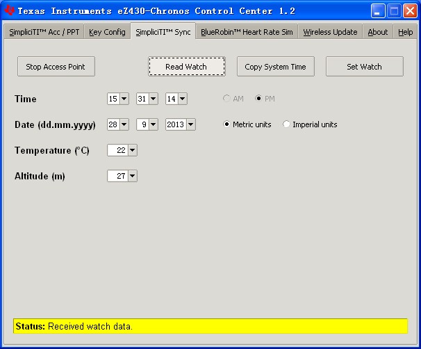Image resolution: width=421 pixels, height=349 pixels.
Task: Switch to SimpliciTI Acc / PPT tab
Action: 44,32
